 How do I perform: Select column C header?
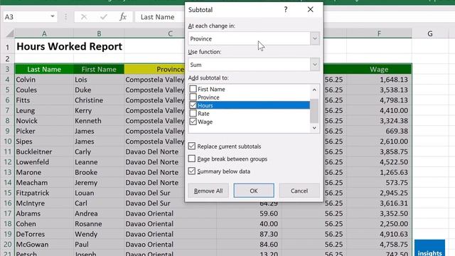[x=171, y=33]
